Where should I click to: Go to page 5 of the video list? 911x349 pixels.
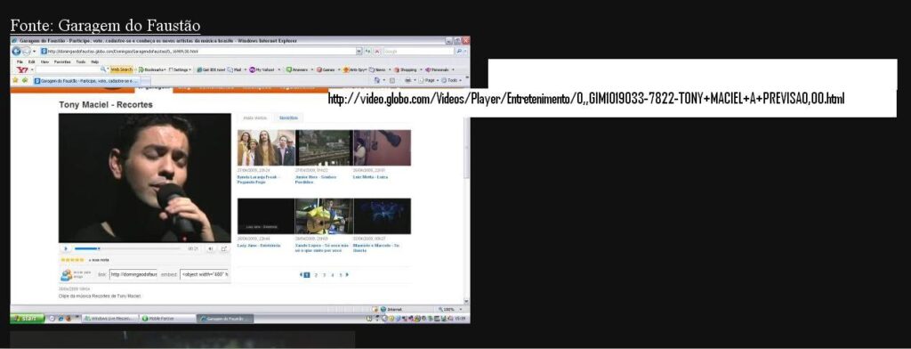(341, 274)
